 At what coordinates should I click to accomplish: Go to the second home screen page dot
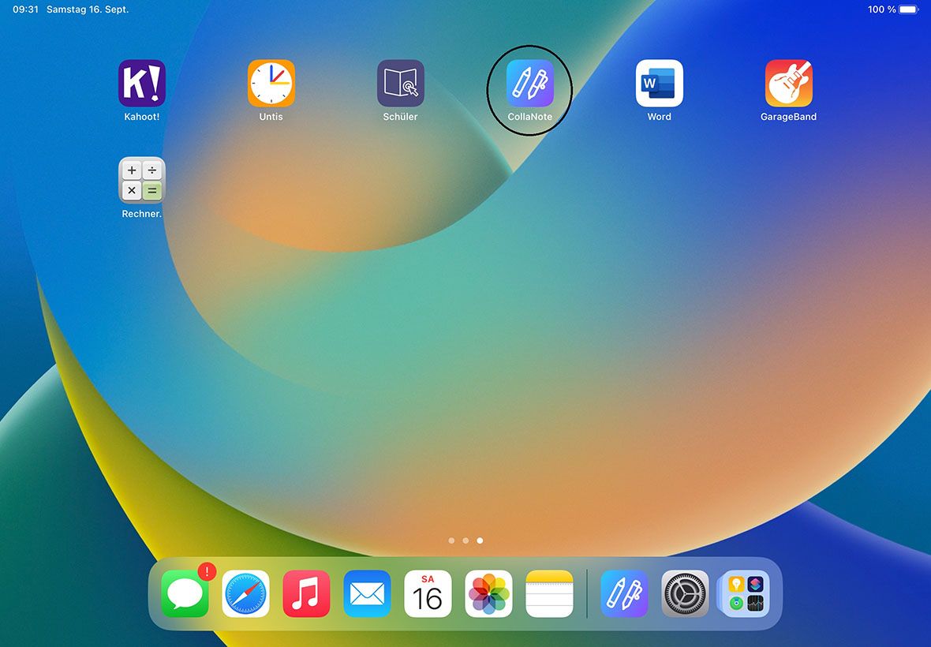[466, 540]
